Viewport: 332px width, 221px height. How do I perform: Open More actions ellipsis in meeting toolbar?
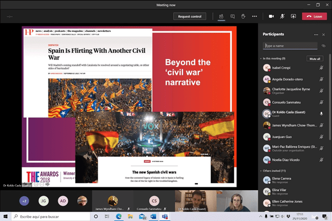point(254,17)
